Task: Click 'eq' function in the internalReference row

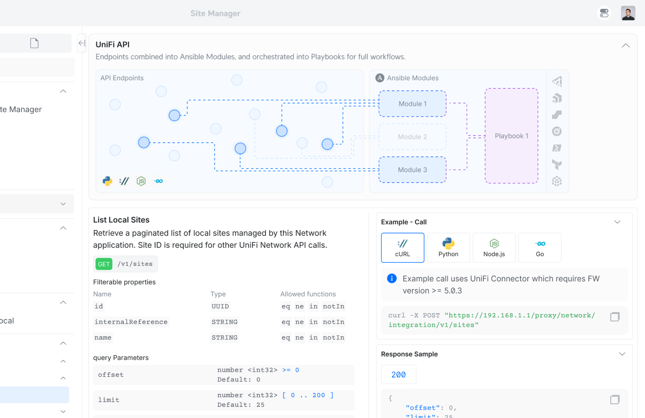Action: click(x=286, y=322)
